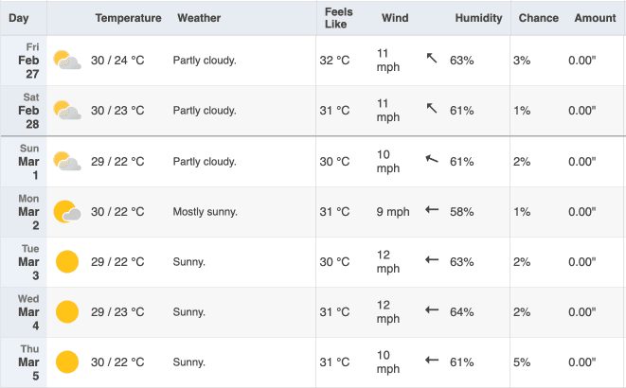Click the Mostly sunny weather description
626x388 pixels.
(206, 212)
